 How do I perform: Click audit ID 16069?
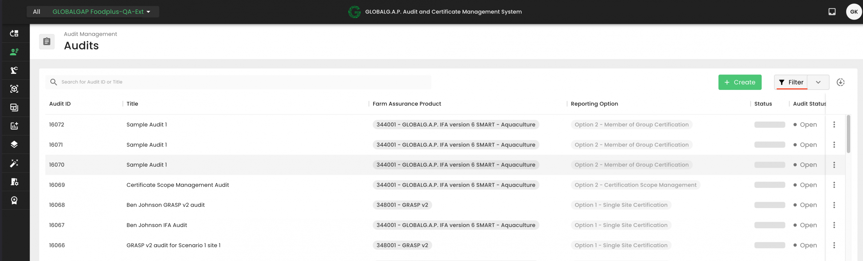point(57,185)
